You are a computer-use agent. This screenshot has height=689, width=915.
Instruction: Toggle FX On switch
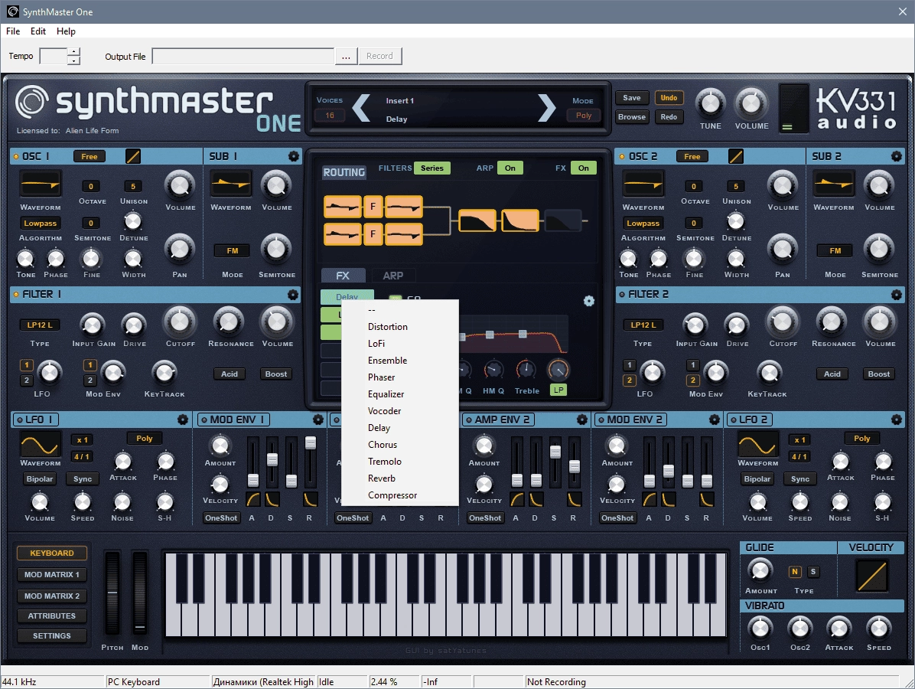point(584,168)
